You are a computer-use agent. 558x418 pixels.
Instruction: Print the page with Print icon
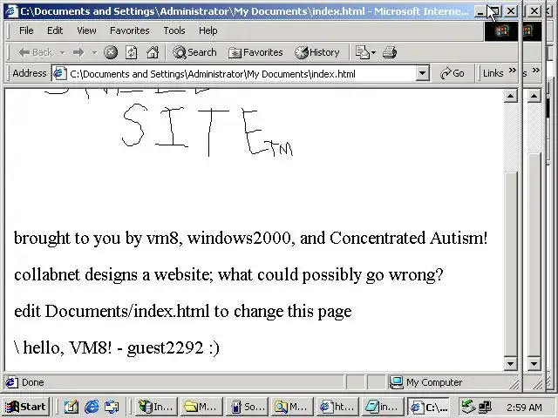tap(390, 52)
